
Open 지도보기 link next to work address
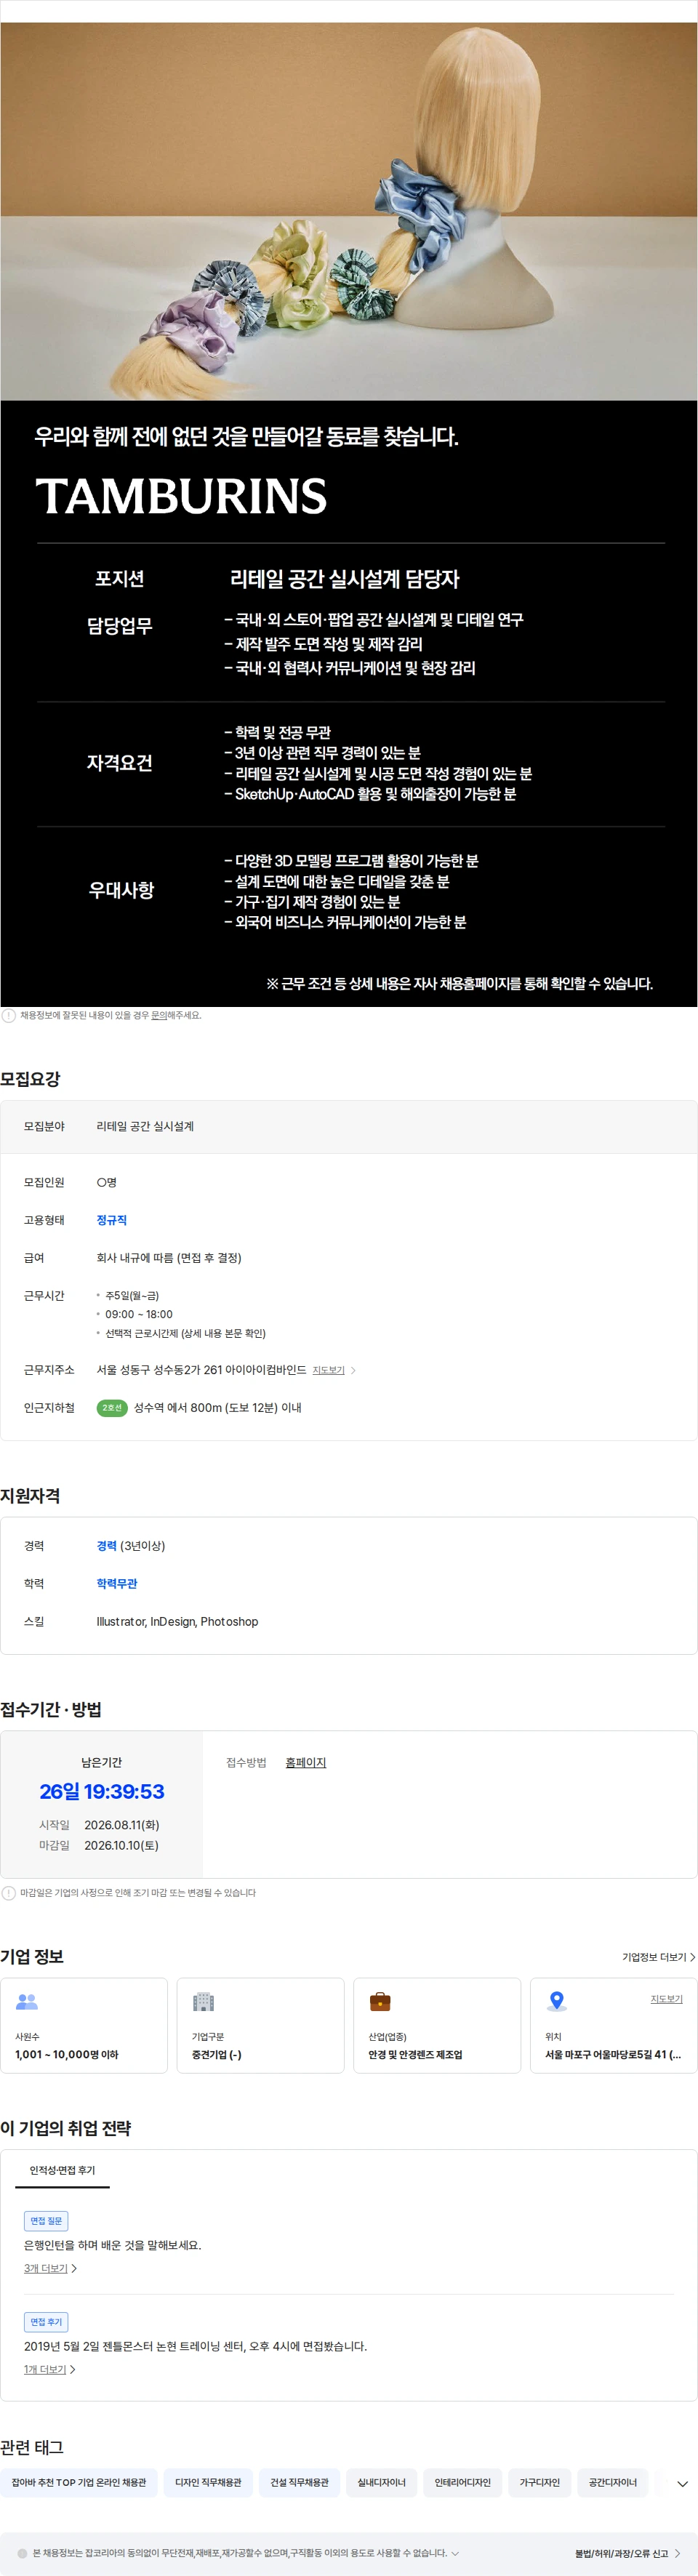pyautogui.click(x=328, y=1370)
